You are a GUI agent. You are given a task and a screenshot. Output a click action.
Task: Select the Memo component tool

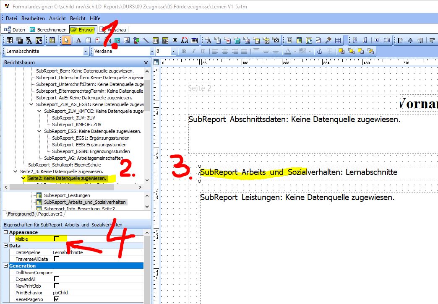pyautogui.click(x=88, y=41)
